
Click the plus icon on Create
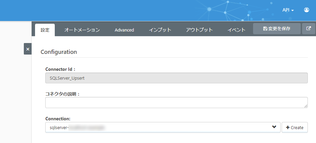point(288,127)
